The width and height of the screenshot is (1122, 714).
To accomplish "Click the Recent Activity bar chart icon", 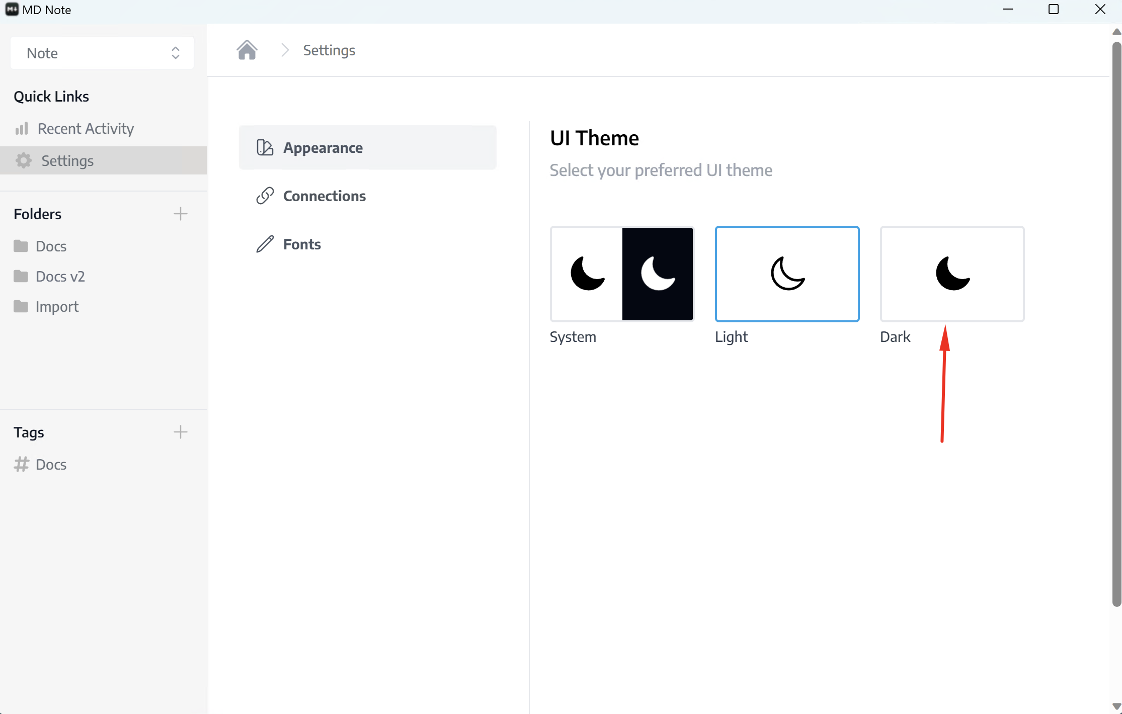I will click(22, 129).
